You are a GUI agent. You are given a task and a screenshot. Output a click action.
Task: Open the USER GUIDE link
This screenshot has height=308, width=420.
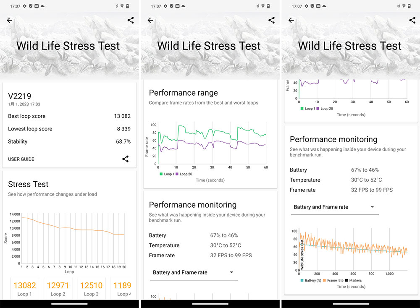[21, 159]
